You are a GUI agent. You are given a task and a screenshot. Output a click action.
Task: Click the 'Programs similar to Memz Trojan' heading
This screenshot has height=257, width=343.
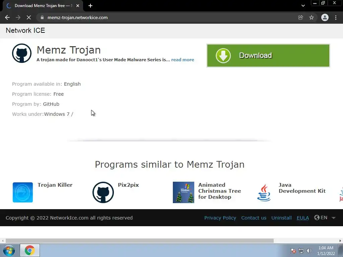[x=169, y=165]
